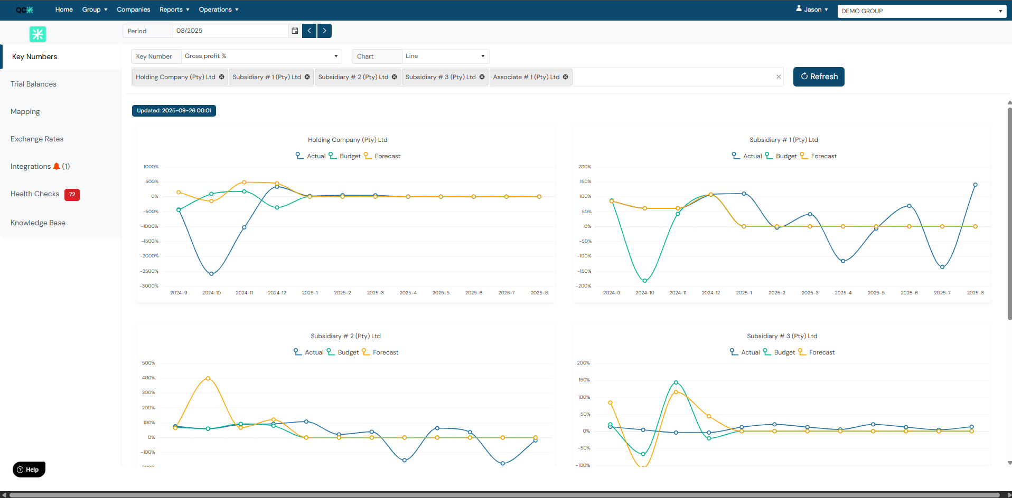1012x498 pixels.
Task: Open the Chart type dropdown
Action: 445,56
